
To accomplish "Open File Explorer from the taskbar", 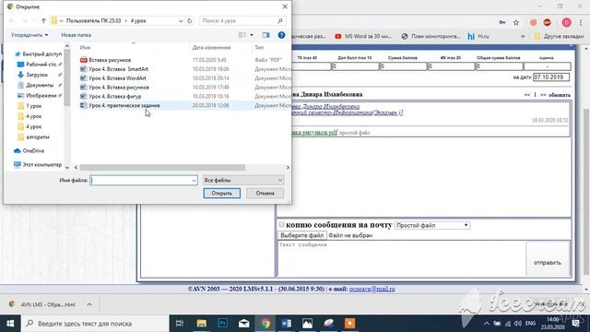I will [201, 324].
